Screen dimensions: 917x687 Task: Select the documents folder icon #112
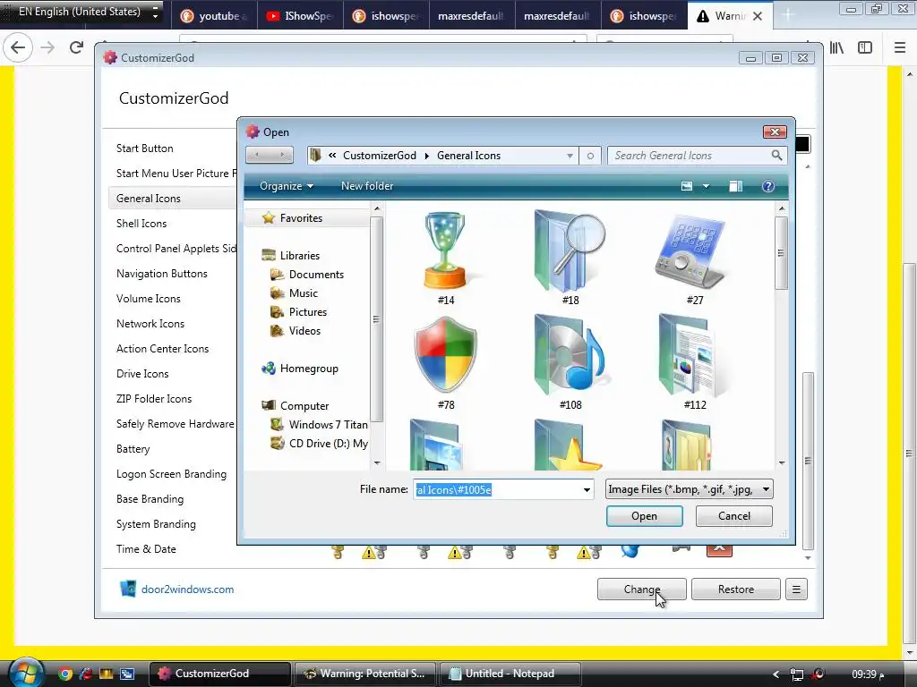pos(694,362)
